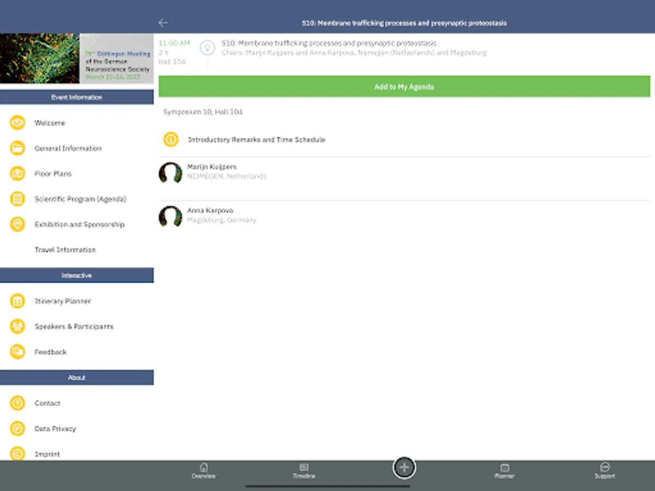Viewport: 655px width, 491px height.
Task: Tap the back arrow in header
Action: 163,22
